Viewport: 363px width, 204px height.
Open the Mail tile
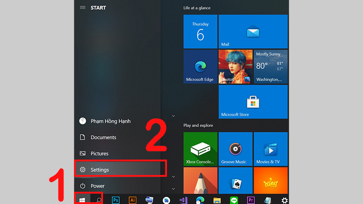click(x=253, y=31)
